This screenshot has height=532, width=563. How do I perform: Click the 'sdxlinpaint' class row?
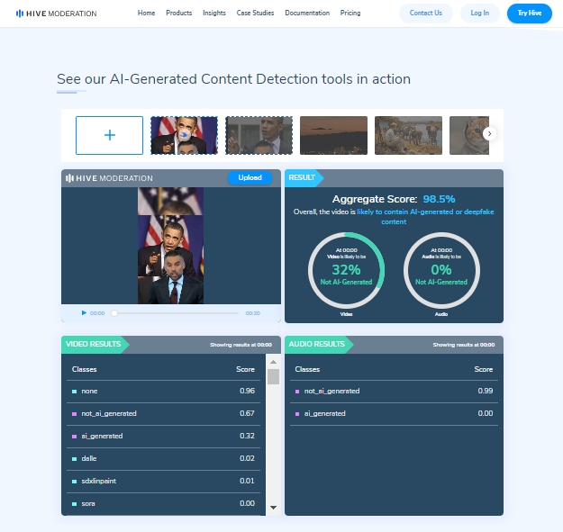pos(163,481)
